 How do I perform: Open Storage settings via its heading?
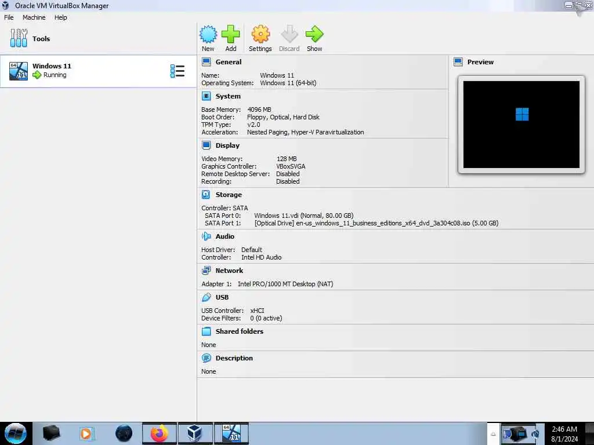pos(229,195)
